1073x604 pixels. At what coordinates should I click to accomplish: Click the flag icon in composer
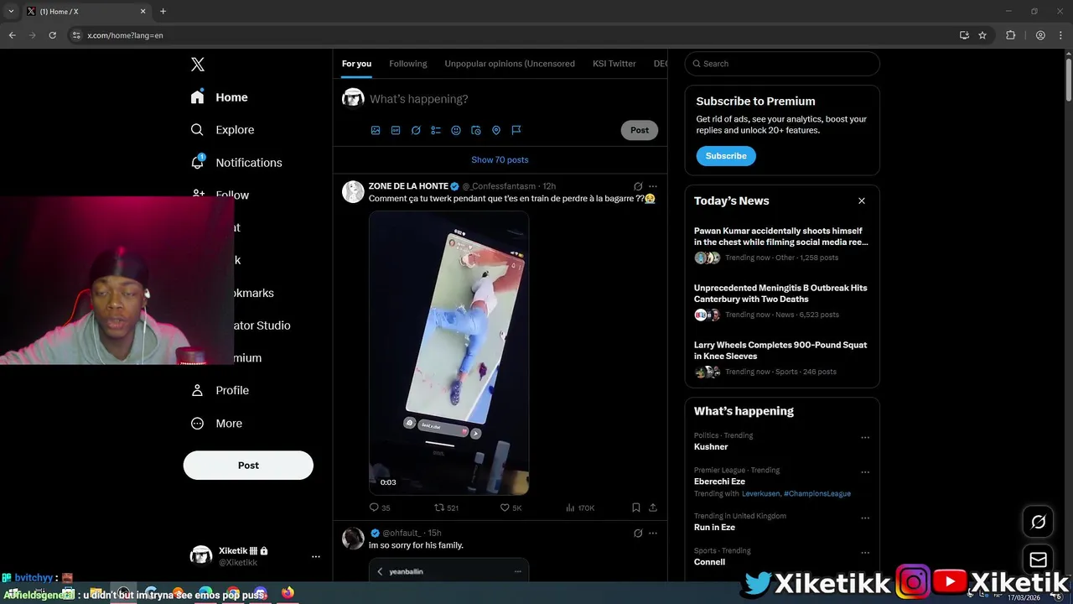pos(516,130)
